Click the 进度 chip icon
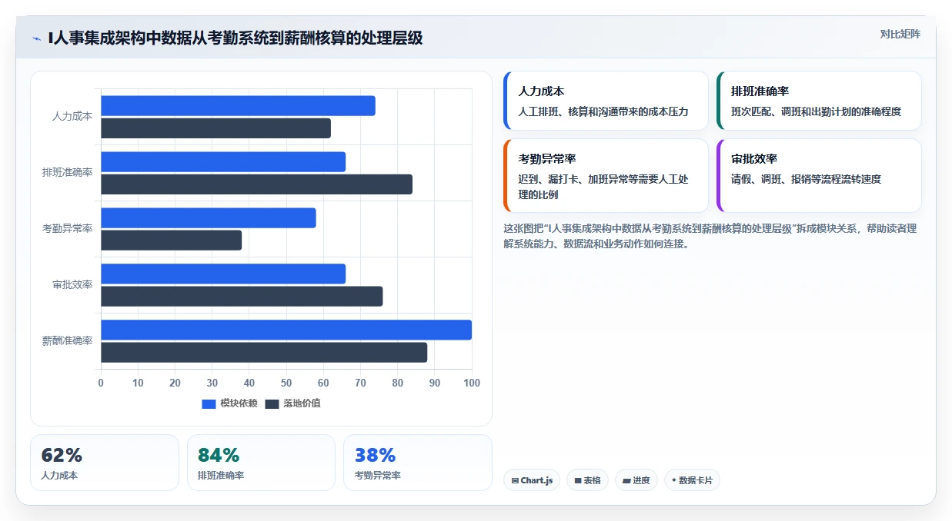Screen dimensions: 952x521 point(626,480)
